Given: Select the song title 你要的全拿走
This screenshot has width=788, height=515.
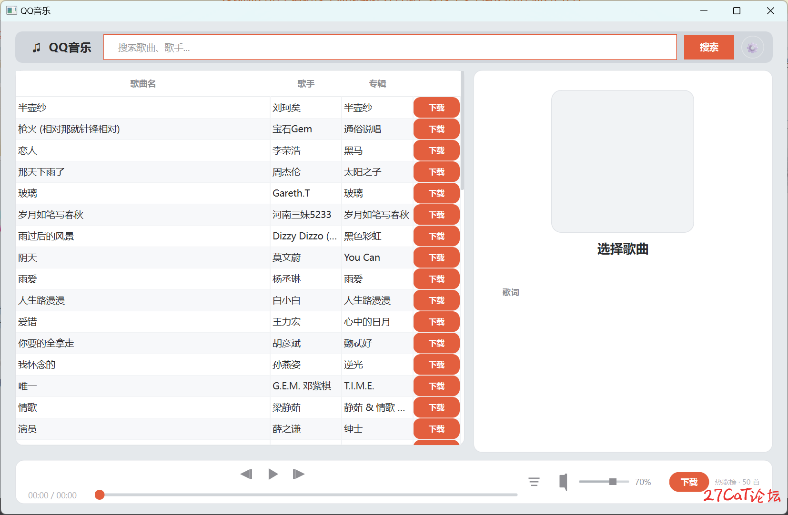Looking at the screenshot, I should (46, 343).
